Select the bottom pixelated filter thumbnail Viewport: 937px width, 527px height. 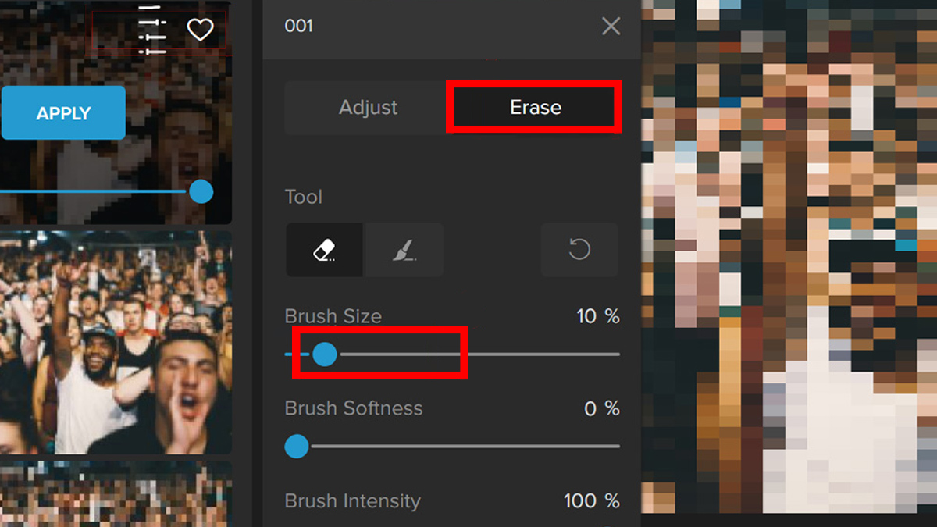(x=116, y=493)
